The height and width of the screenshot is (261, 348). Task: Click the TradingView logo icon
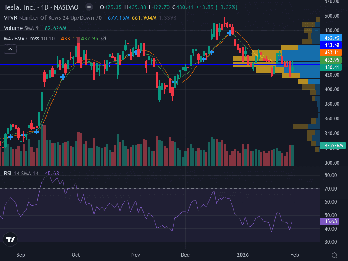10,239
